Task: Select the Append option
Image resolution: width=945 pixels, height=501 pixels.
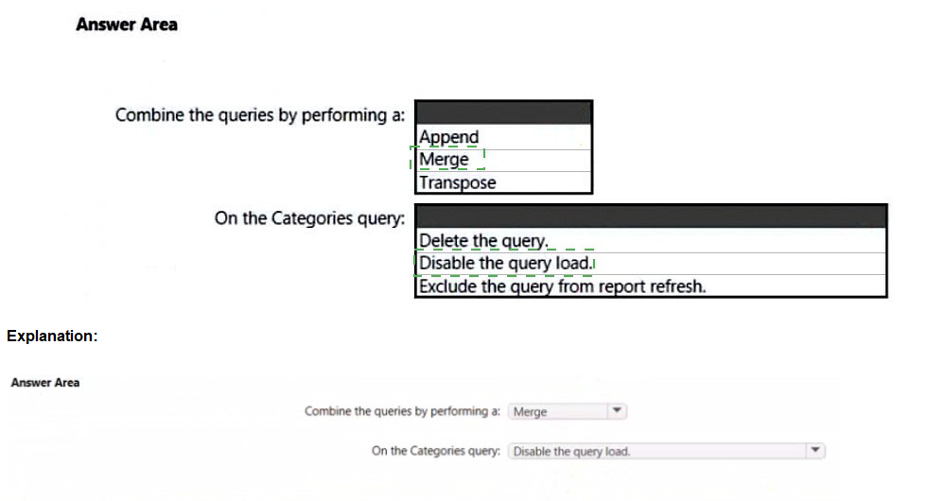Action: pos(449,138)
